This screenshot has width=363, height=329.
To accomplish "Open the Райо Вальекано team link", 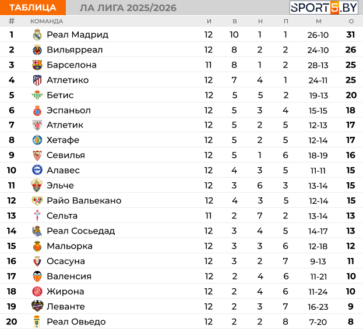I will point(84,201).
